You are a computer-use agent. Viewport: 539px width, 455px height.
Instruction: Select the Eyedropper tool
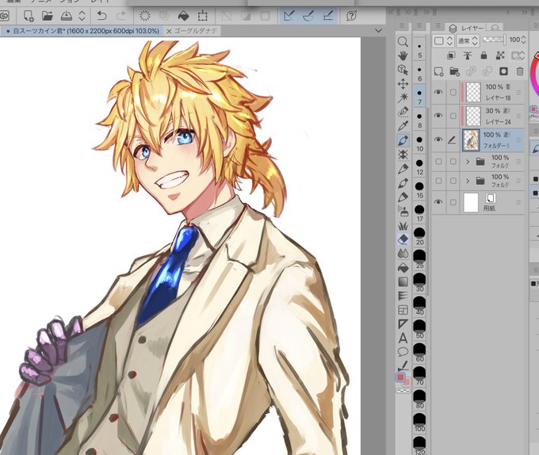coord(403,126)
